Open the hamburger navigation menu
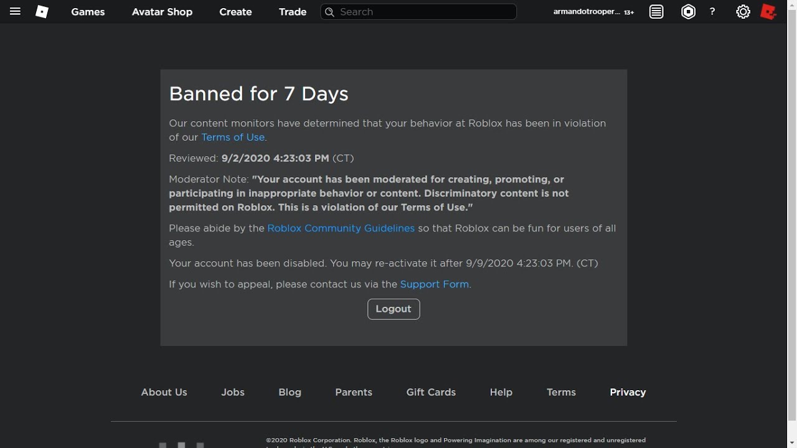Viewport: 797px width, 448px height. click(x=15, y=11)
